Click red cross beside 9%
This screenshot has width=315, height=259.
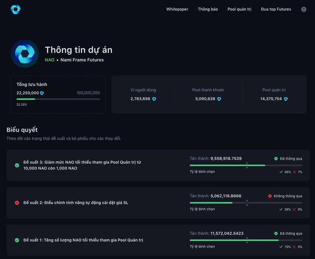tap(294, 210)
